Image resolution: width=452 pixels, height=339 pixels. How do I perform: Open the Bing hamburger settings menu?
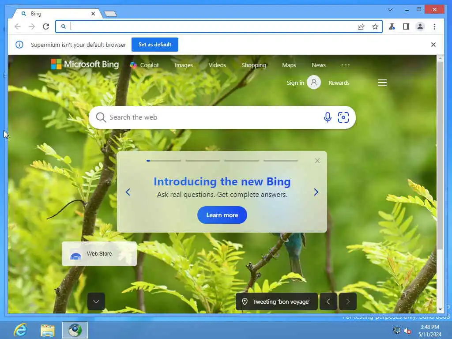pyautogui.click(x=382, y=83)
